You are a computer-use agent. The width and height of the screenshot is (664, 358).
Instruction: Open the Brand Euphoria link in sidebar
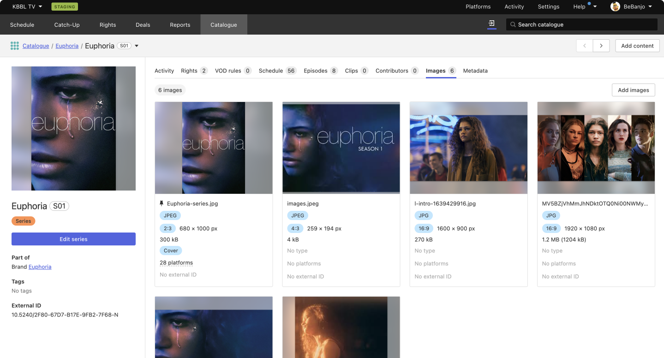pyautogui.click(x=40, y=267)
